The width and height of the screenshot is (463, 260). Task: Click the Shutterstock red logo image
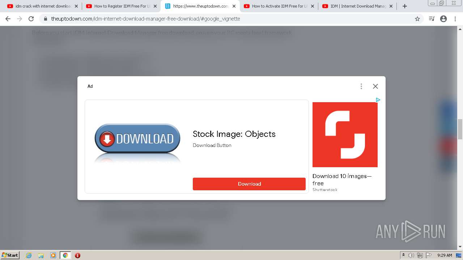pos(345,135)
